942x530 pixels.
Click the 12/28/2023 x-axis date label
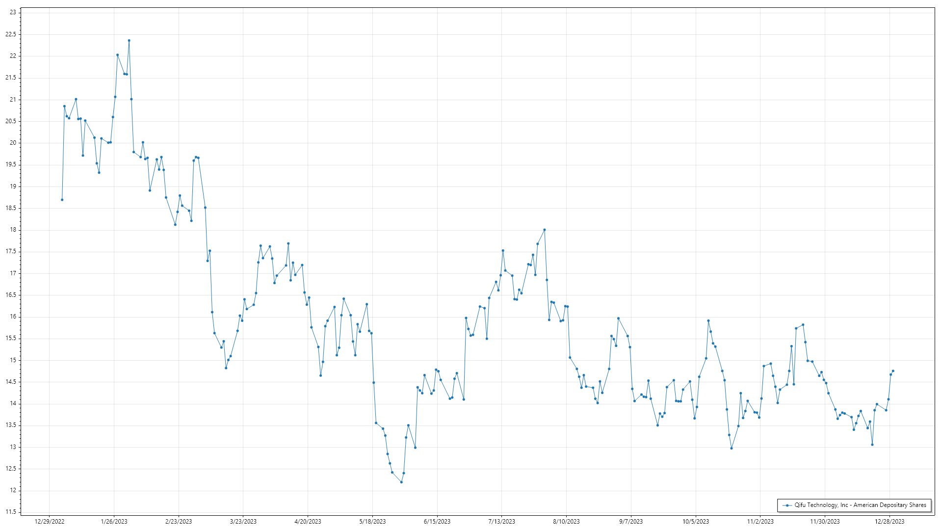889,522
